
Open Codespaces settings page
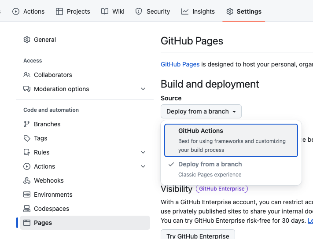(x=85, y=209)
